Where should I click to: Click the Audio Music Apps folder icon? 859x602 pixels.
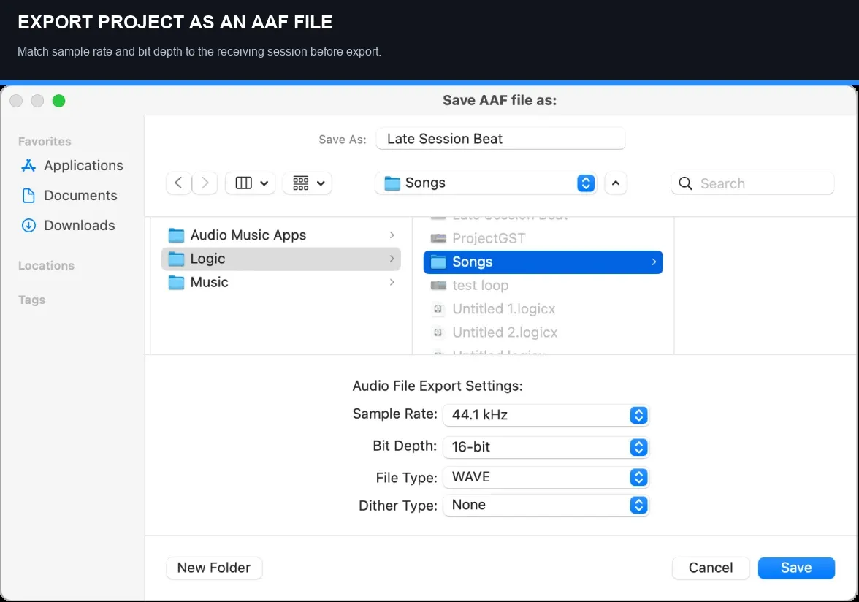pyautogui.click(x=176, y=235)
